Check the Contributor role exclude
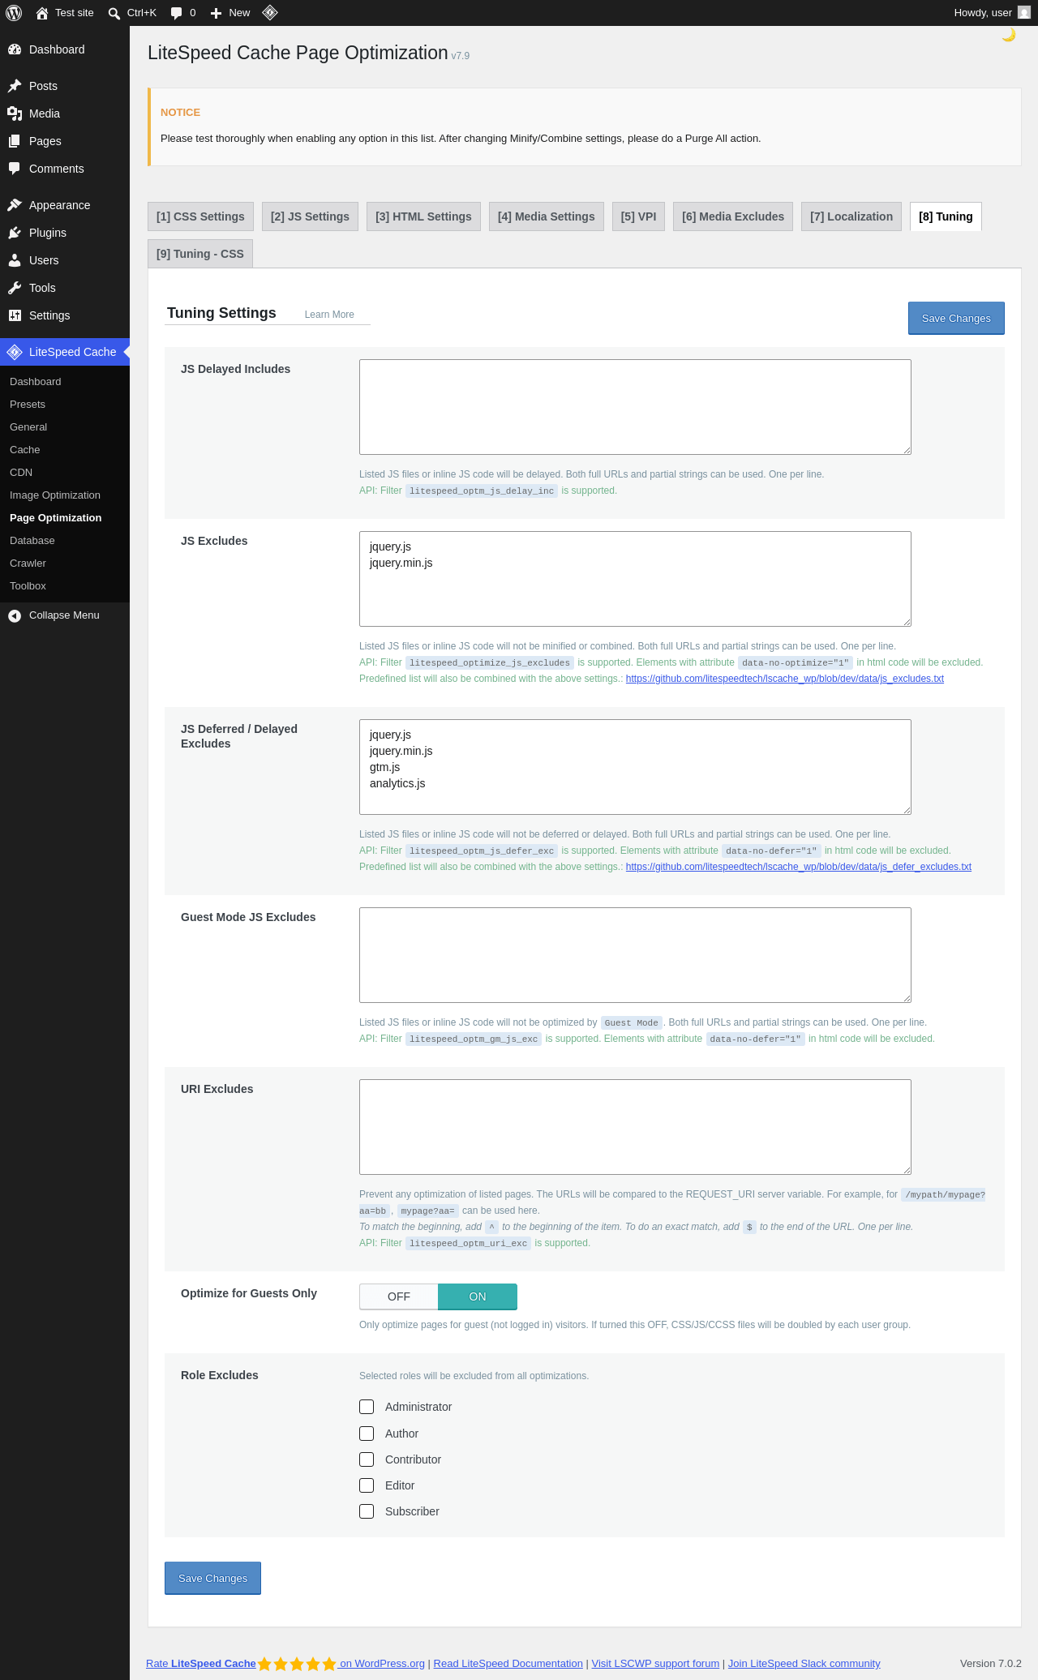The width and height of the screenshot is (1038, 1680). tap(367, 1459)
